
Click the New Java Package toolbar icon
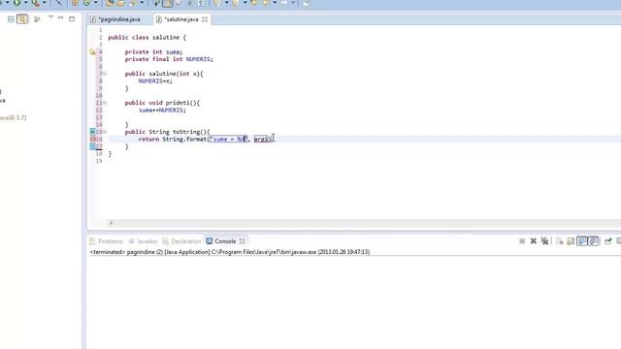click(75, 3)
